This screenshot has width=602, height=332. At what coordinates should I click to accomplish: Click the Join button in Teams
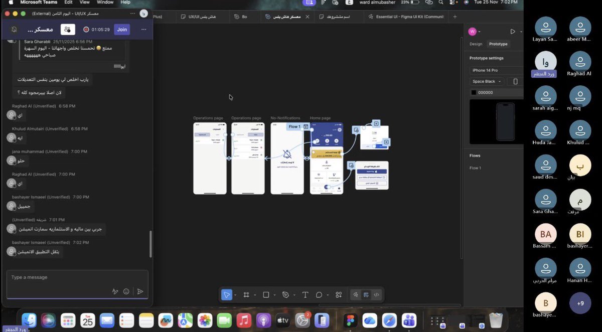tap(121, 30)
